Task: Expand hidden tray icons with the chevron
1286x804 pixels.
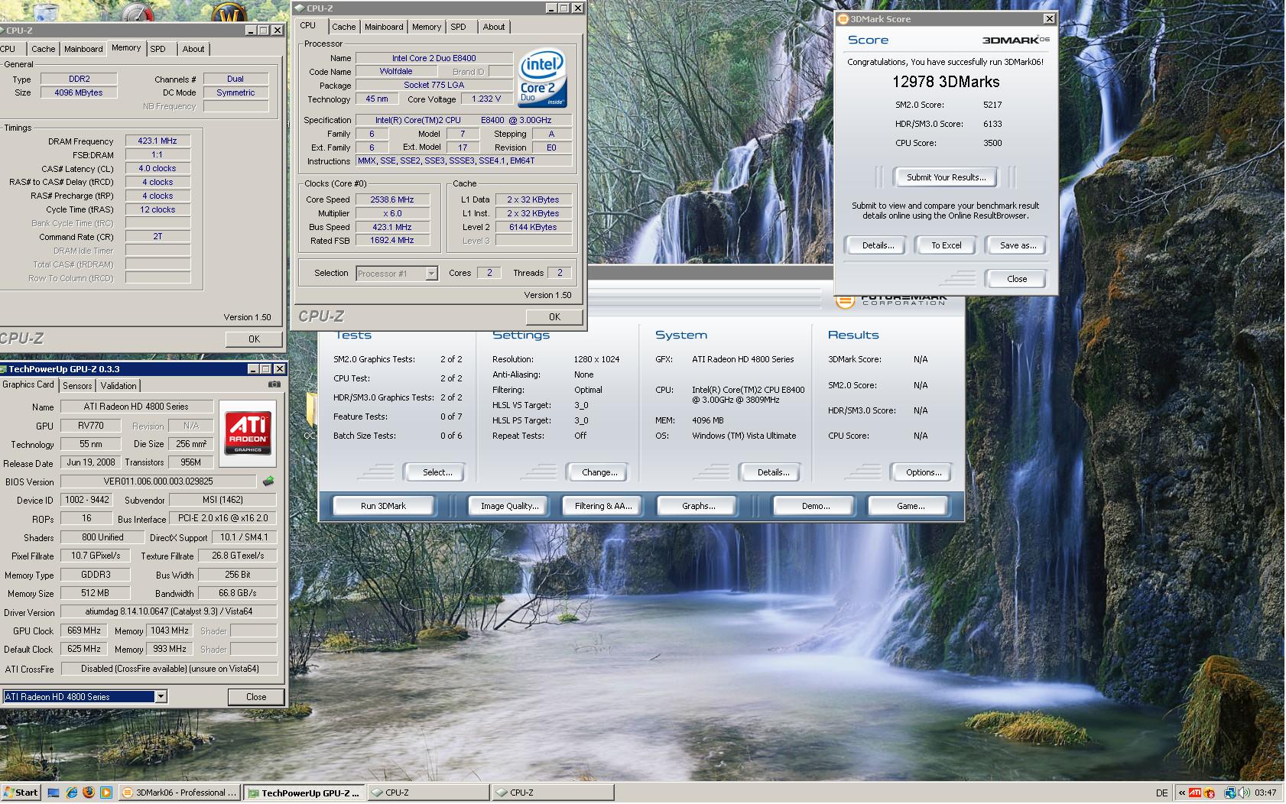Action: point(1182,793)
